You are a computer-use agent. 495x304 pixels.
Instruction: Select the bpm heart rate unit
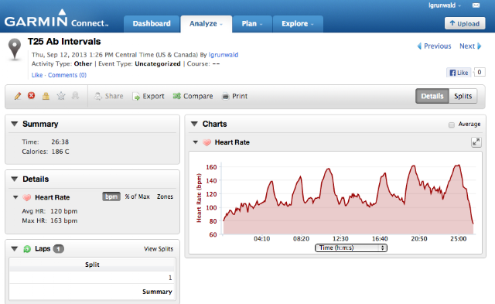[111, 196]
